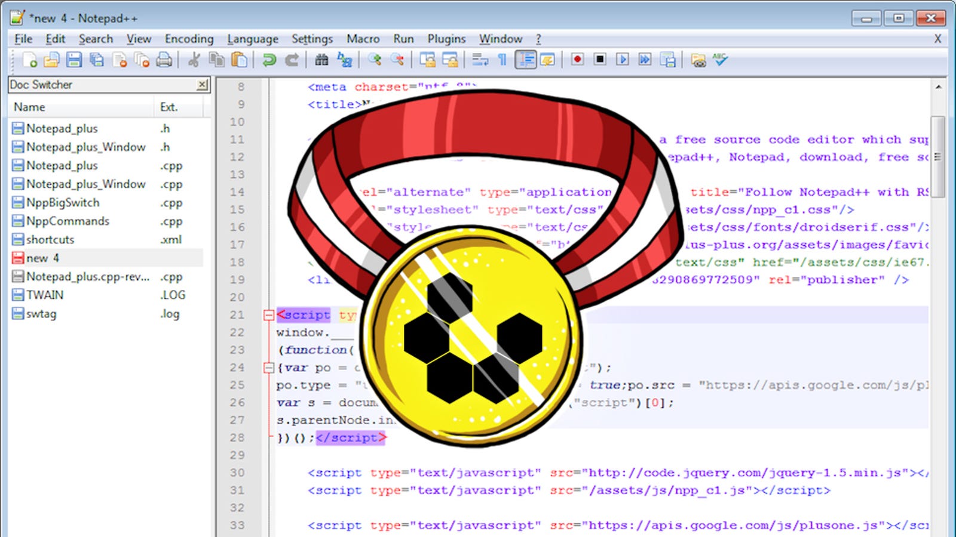Play back the recorded macro

[x=623, y=59]
